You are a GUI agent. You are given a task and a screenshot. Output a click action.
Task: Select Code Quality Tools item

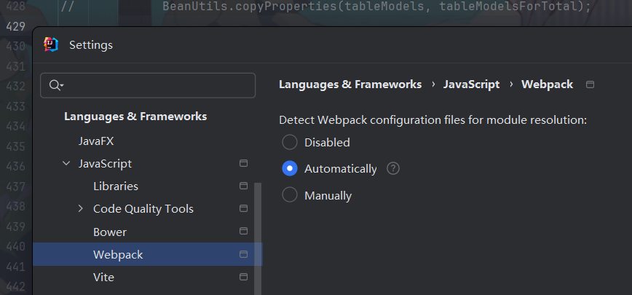(x=143, y=209)
